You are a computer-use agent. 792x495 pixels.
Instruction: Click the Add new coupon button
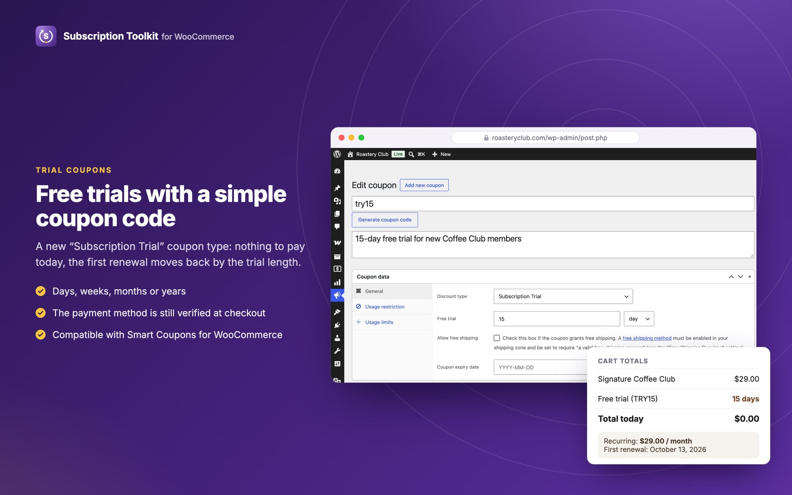(424, 185)
